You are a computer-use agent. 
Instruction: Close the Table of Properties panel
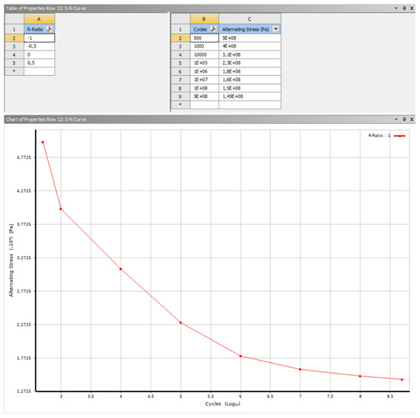point(412,8)
